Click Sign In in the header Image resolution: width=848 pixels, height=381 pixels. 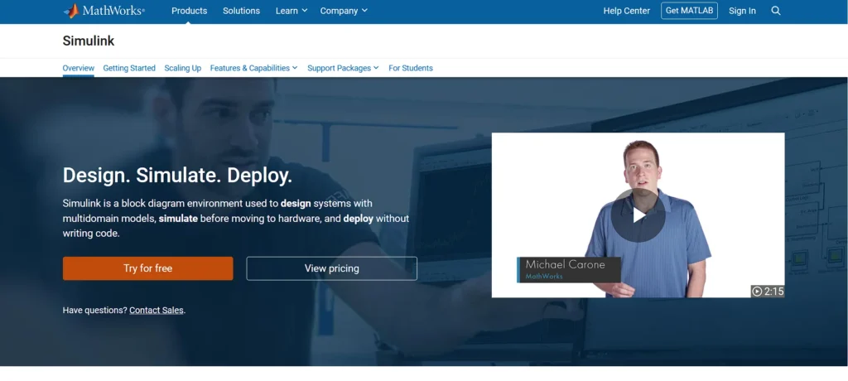click(742, 11)
